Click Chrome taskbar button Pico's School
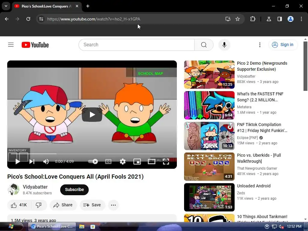 (52, 226)
